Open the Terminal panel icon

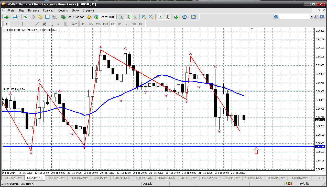pyautogui.click(x=47, y=17)
